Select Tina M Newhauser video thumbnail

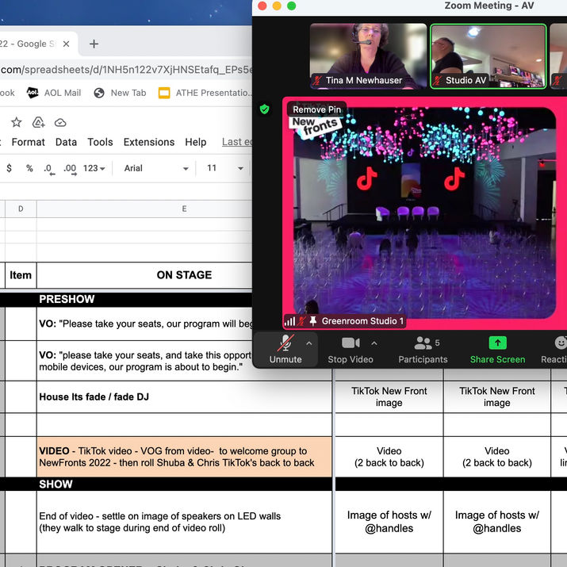[x=368, y=56]
